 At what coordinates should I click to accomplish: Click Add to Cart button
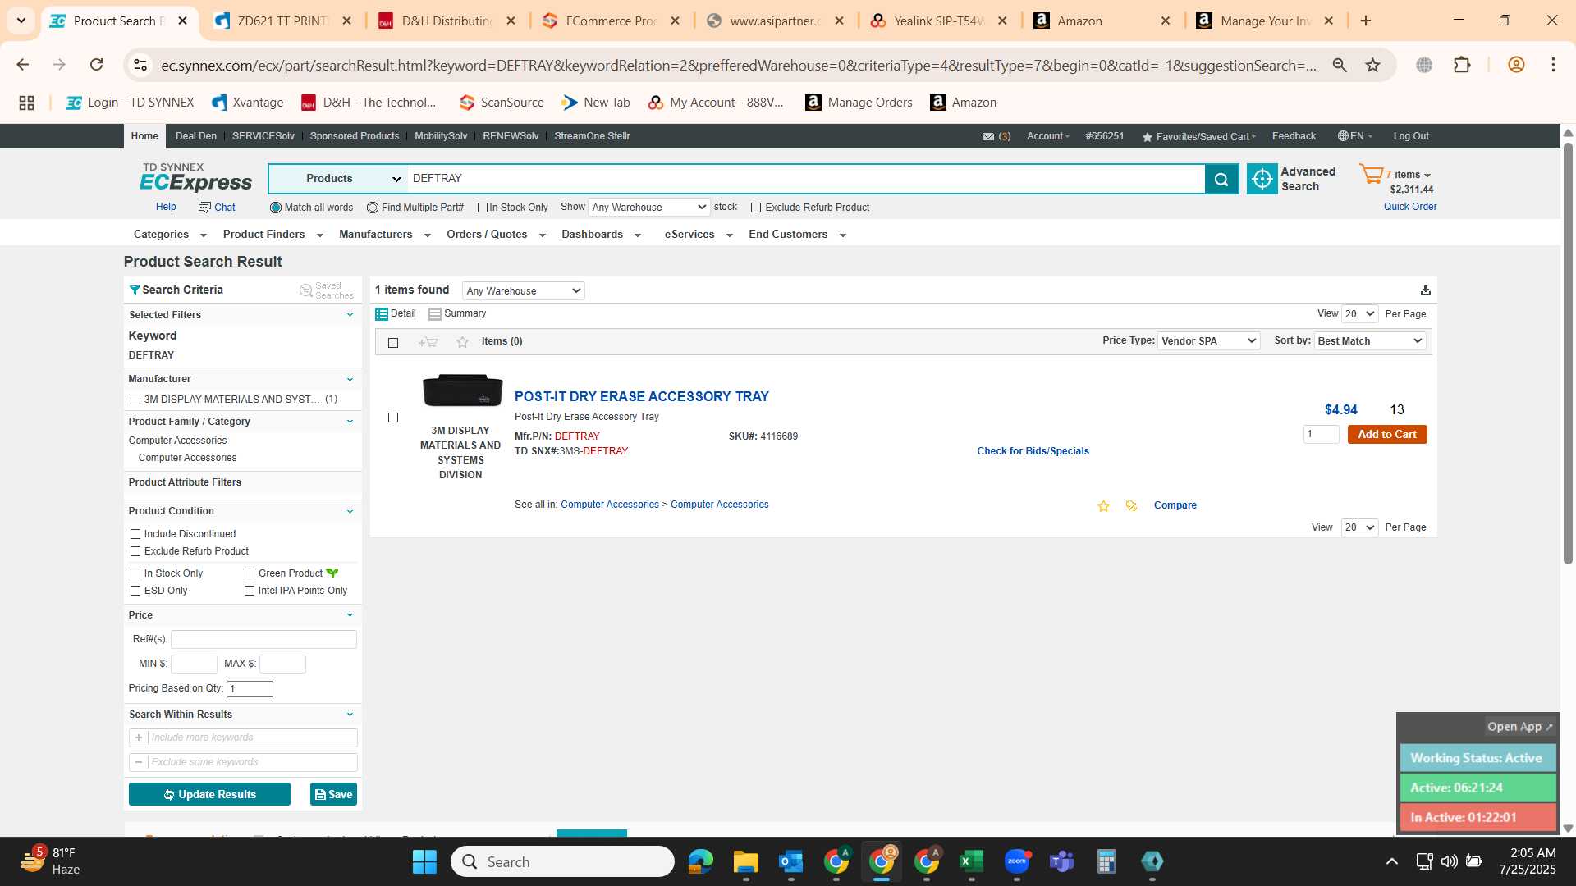point(1387,435)
